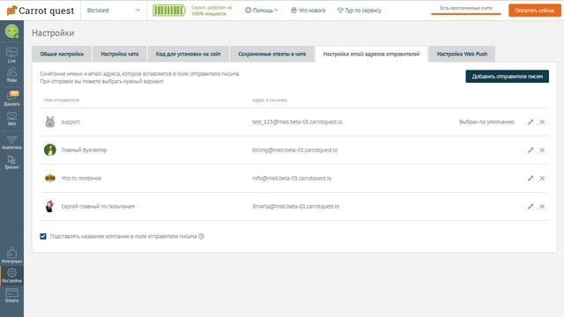Click the Главный бухгалтер avatar

[x=50, y=150]
